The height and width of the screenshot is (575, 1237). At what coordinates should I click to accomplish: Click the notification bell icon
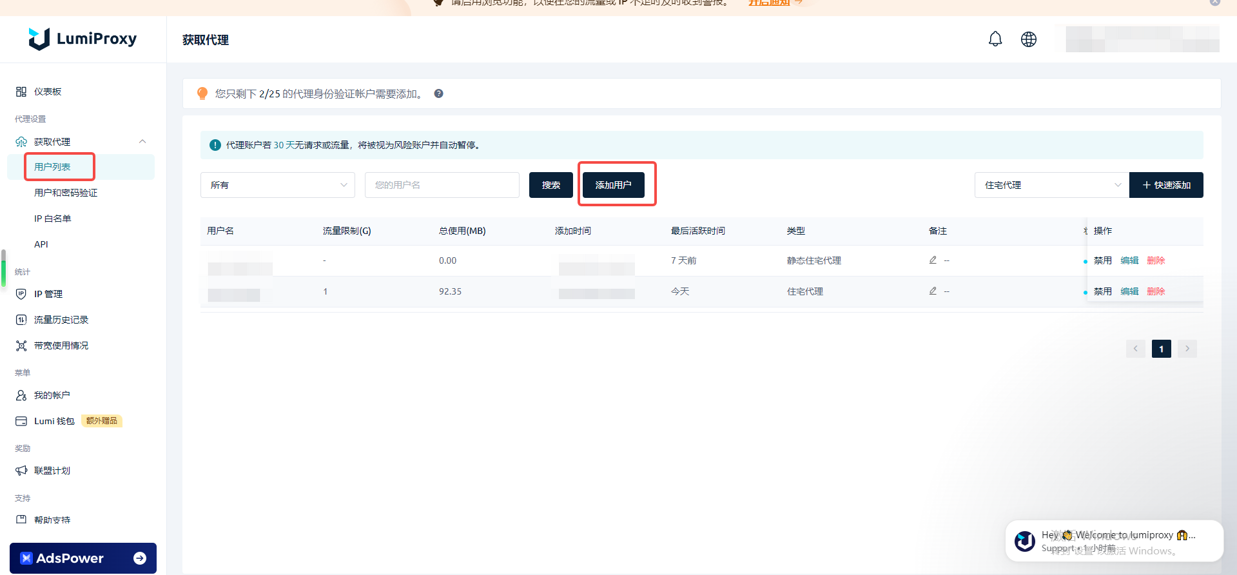tap(995, 39)
